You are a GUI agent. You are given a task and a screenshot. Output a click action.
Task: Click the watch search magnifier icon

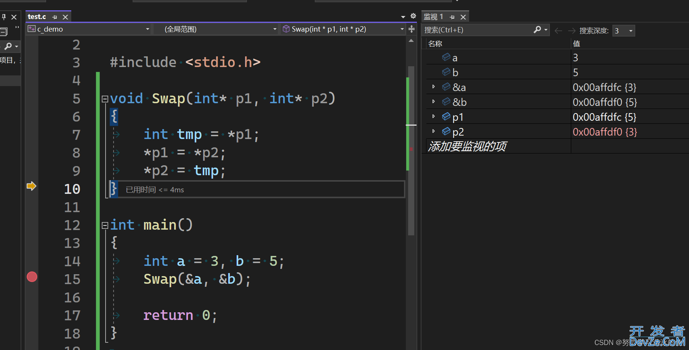pyautogui.click(x=537, y=29)
